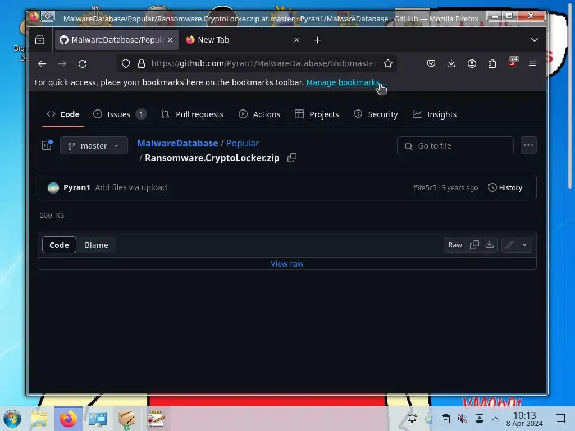Image resolution: width=575 pixels, height=431 pixels.
Task: Open the Firefox hamburger application menu
Action: tap(532, 63)
